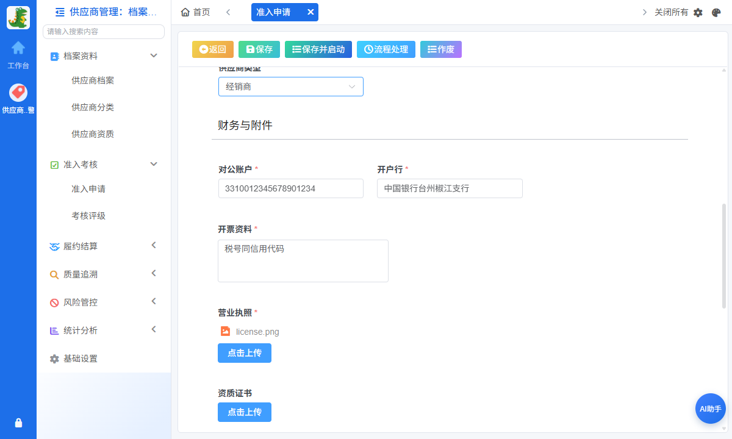Switch to the 首页 tab
The height and width of the screenshot is (439, 732).
click(196, 12)
